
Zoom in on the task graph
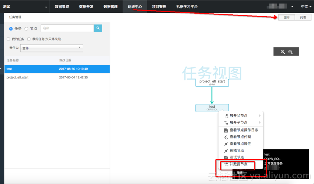point(283,52)
